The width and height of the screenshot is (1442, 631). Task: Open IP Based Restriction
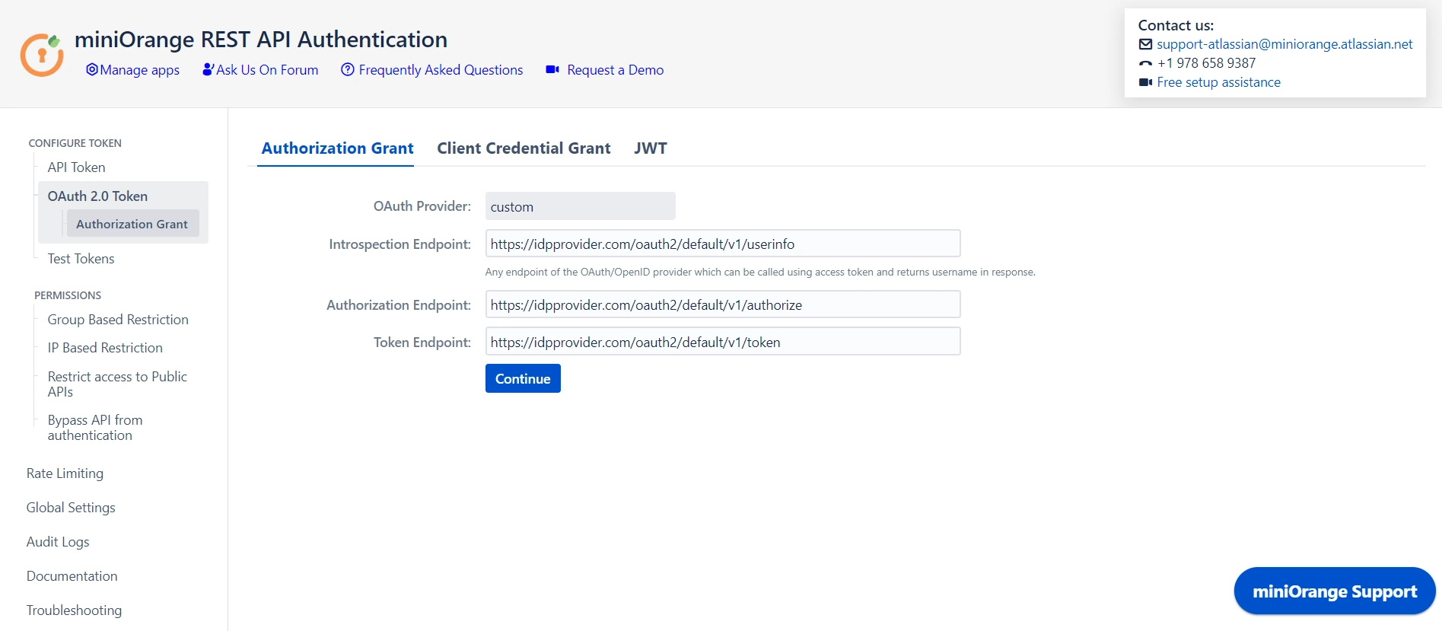[x=105, y=348]
